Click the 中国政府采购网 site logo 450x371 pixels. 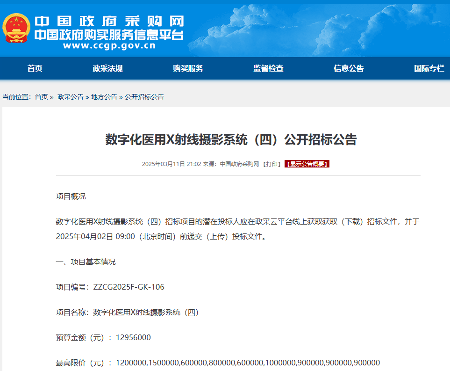(110, 21)
